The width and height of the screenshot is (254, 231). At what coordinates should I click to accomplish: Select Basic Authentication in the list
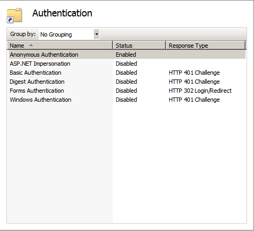[36, 73]
